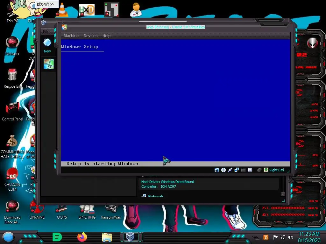
Task: Click the 'Setup is starting Windows' status line
Action: click(x=102, y=164)
